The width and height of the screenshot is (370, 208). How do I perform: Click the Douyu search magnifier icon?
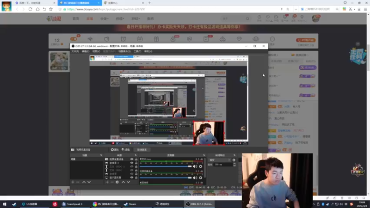click(x=247, y=18)
